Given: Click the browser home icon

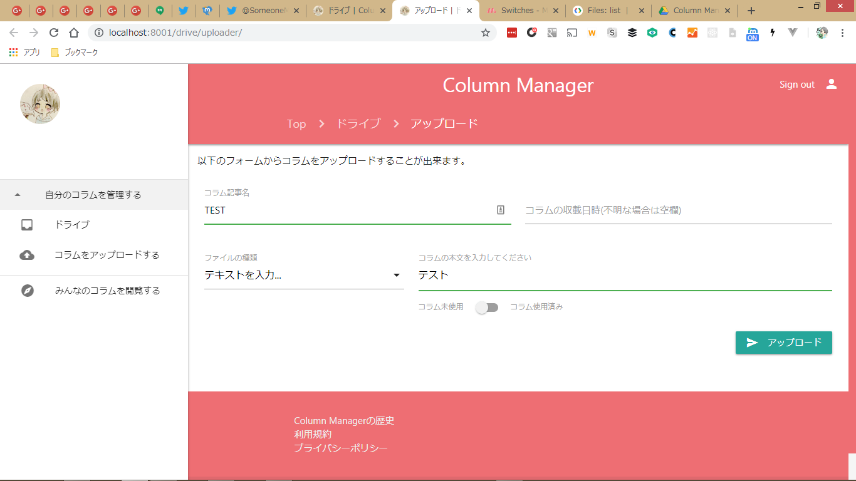Looking at the screenshot, I should coord(74,33).
